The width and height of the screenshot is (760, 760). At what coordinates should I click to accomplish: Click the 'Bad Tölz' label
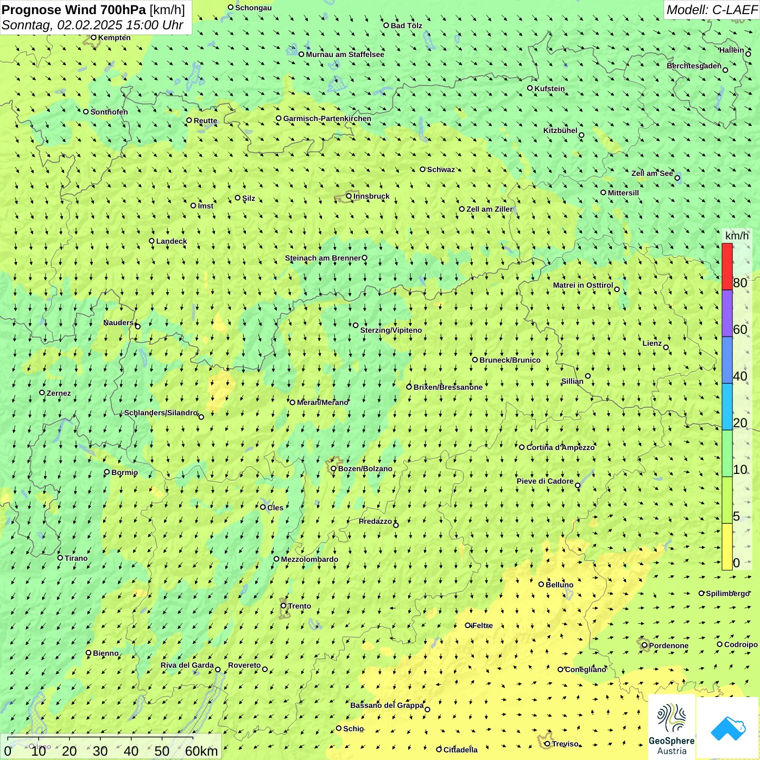pyautogui.click(x=407, y=26)
